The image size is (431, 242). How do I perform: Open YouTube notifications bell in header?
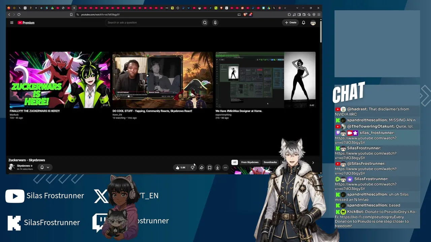pyautogui.click(x=303, y=23)
